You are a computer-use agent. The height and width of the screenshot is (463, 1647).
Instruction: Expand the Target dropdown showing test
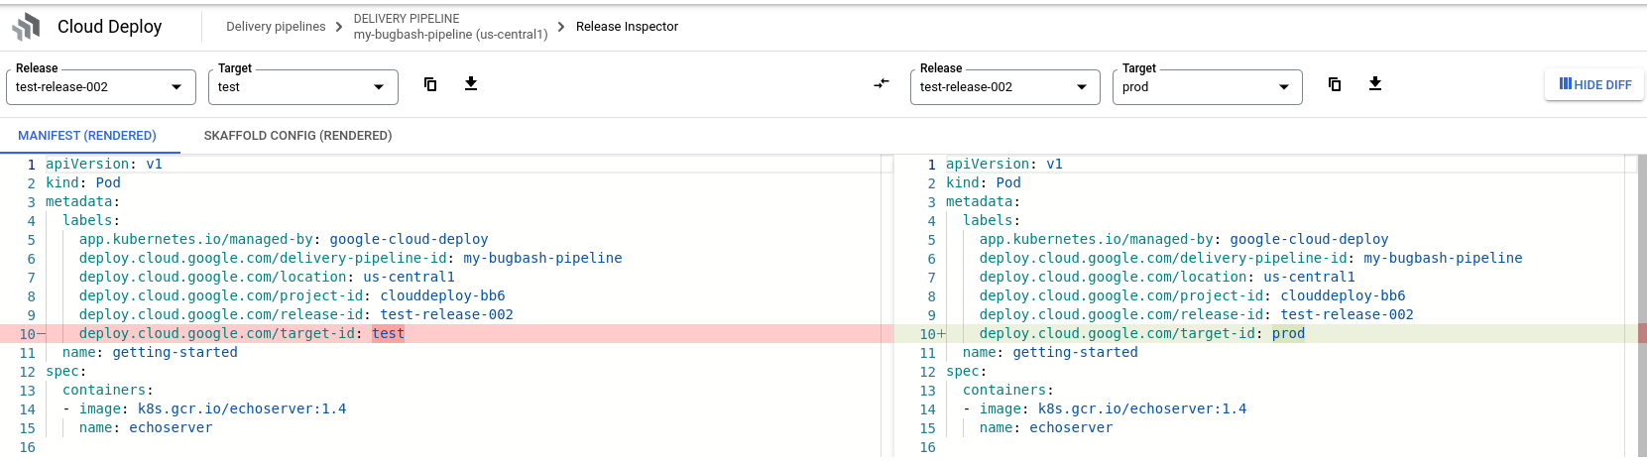[x=302, y=87]
